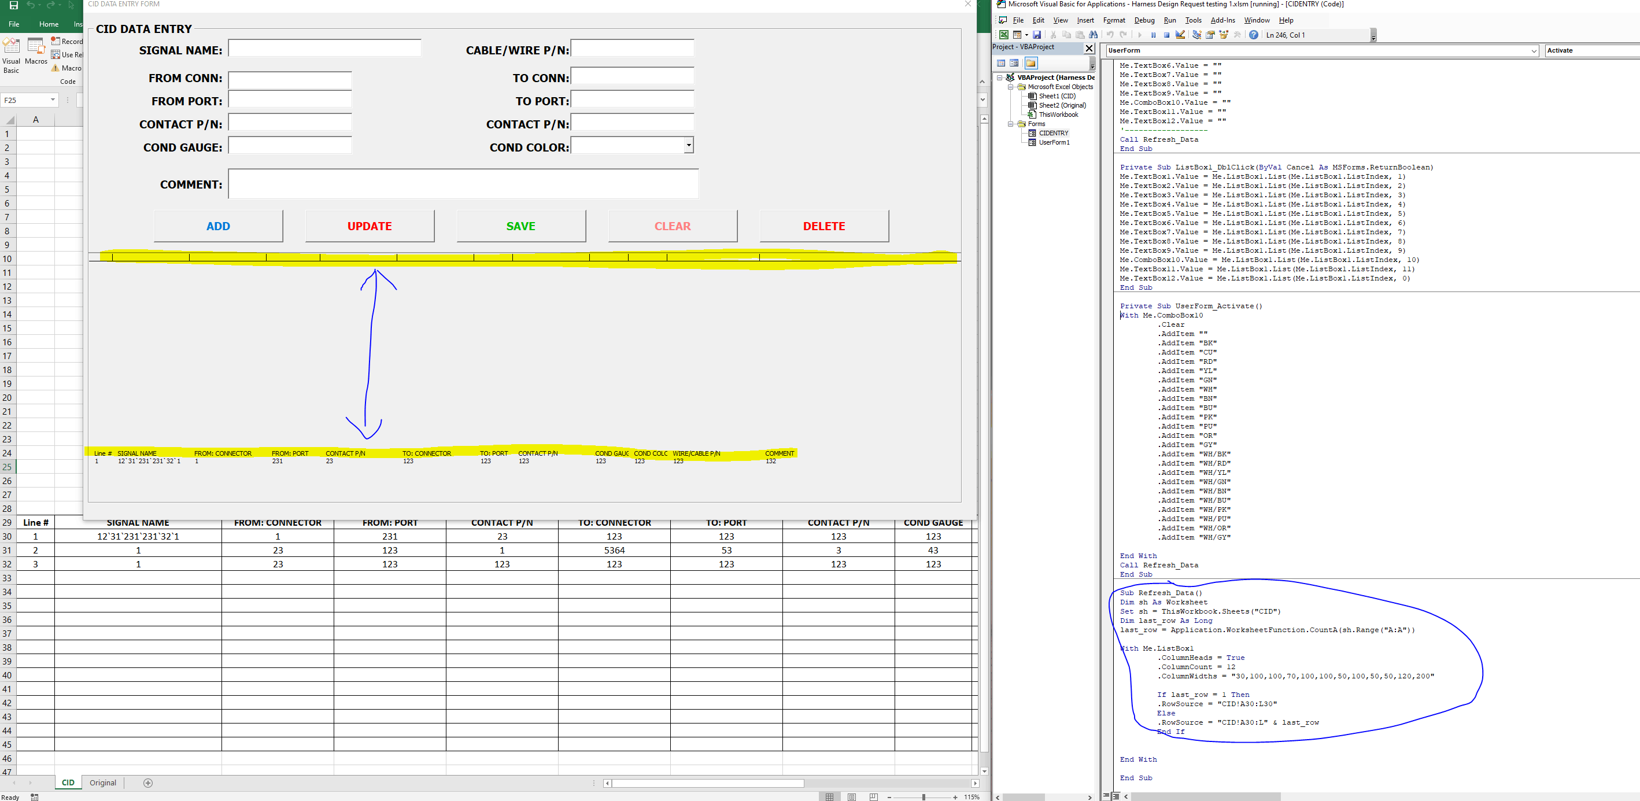1640x801 pixels.
Task: Click the View Object icon in Project pane
Action: pyautogui.click(x=1014, y=63)
